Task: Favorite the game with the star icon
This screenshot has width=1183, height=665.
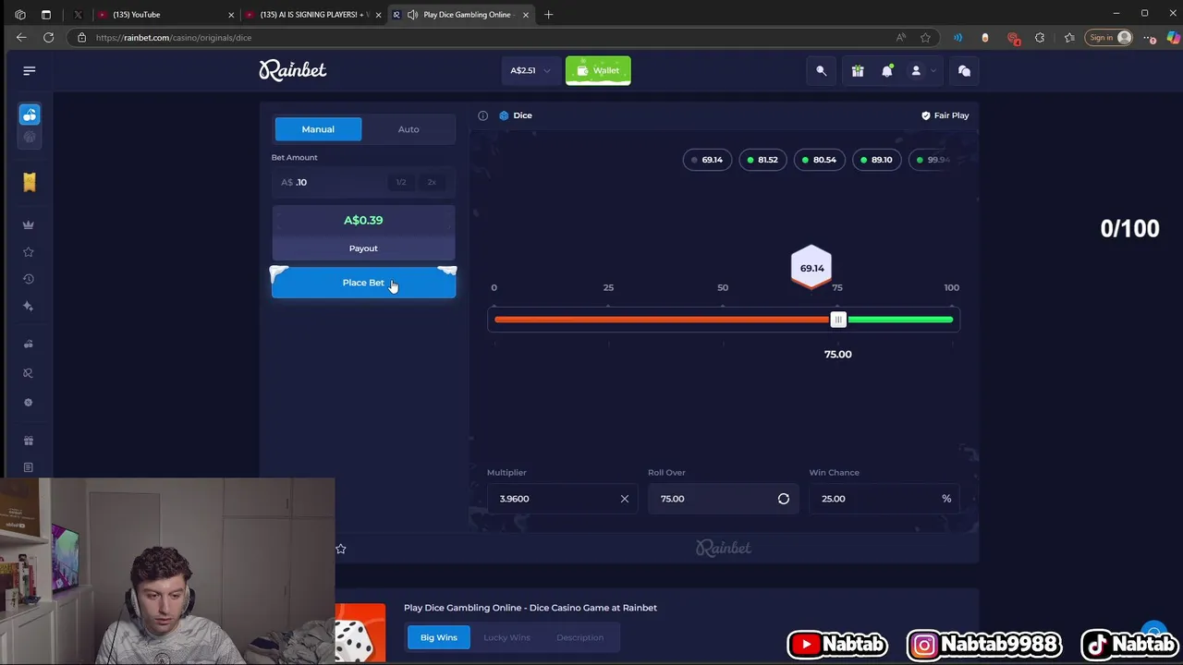Action: [x=341, y=549]
